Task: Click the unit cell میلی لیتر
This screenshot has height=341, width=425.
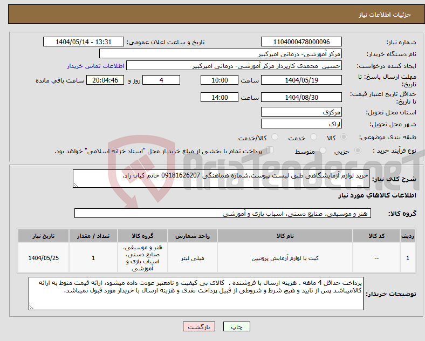Action: coord(193,258)
